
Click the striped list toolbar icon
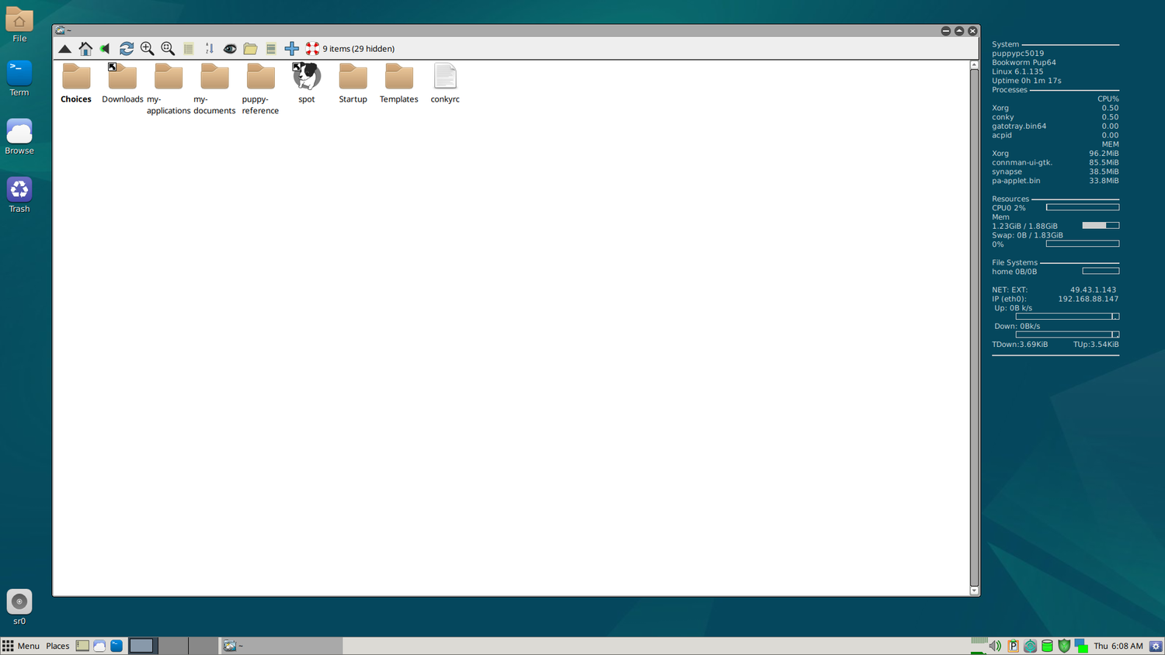pos(271,49)
